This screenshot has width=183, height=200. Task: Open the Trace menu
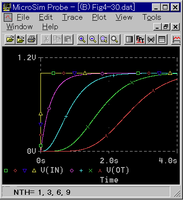[72, 17]
